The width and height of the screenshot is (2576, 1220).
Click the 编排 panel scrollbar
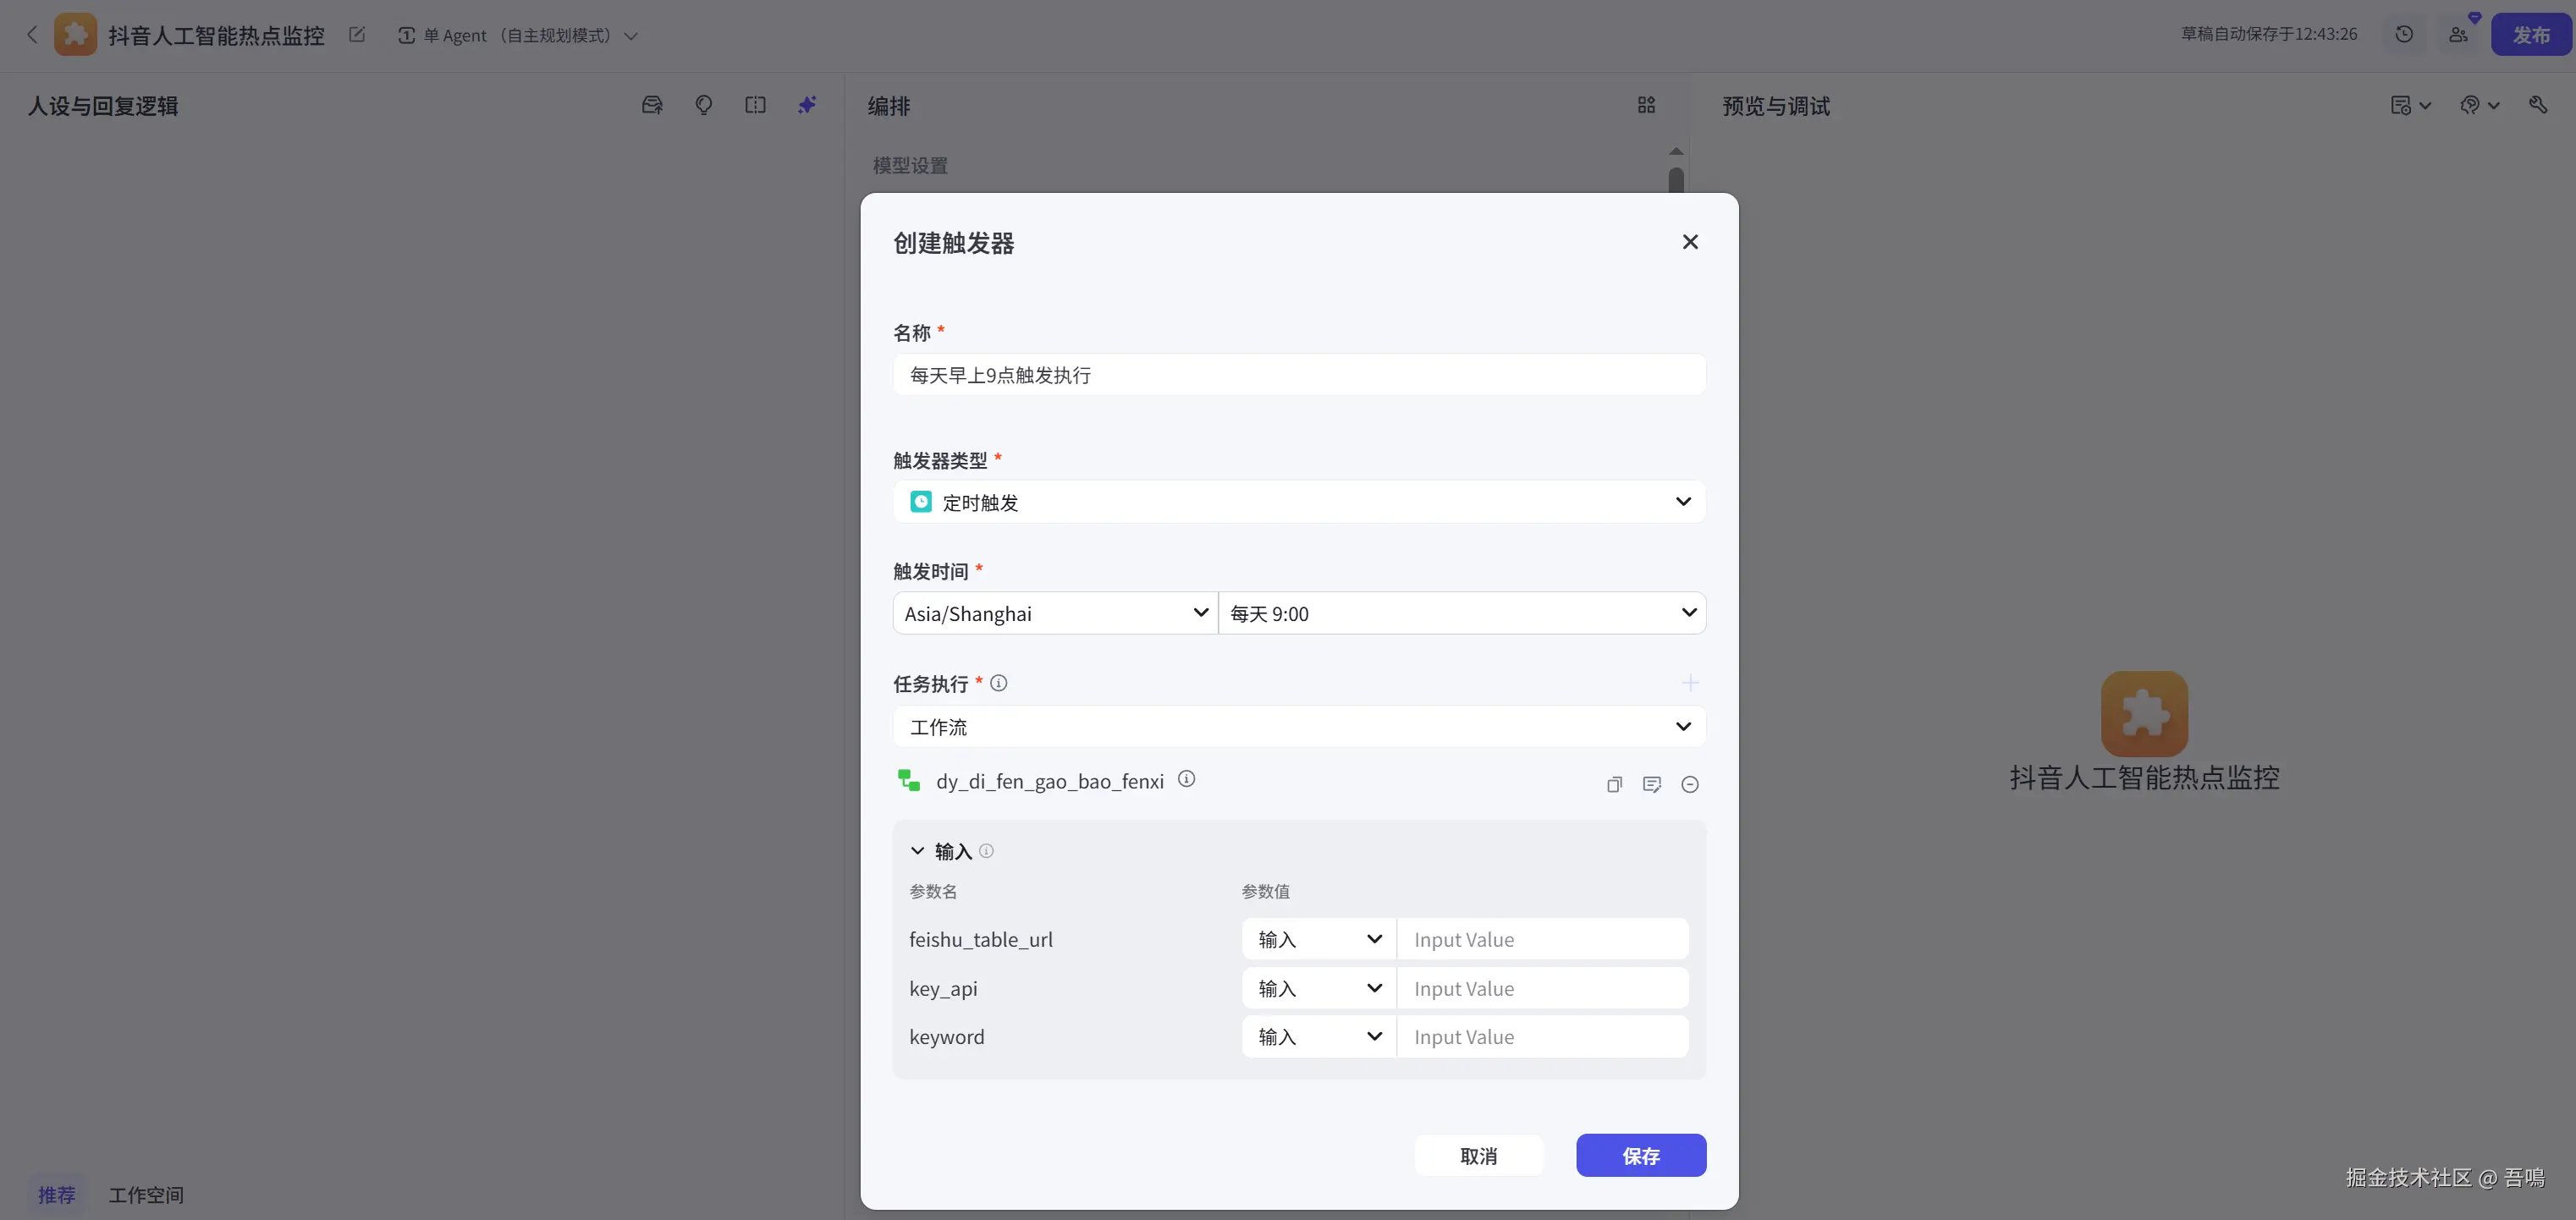coord(1676,180)
